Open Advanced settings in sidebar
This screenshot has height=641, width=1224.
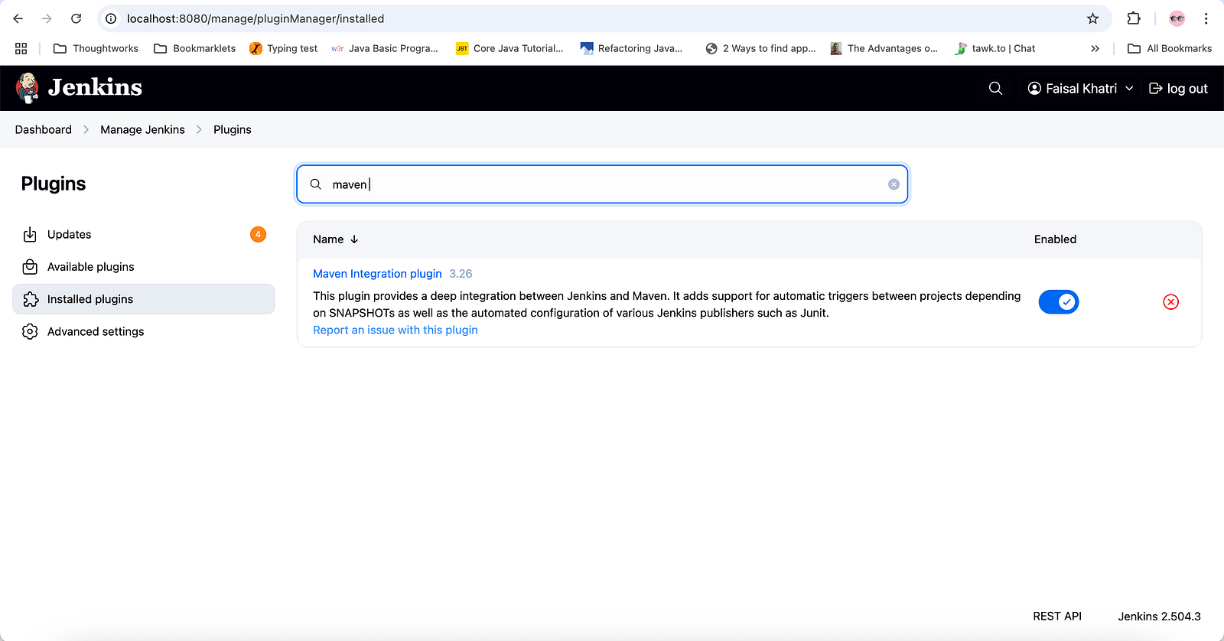pos(144,331)
